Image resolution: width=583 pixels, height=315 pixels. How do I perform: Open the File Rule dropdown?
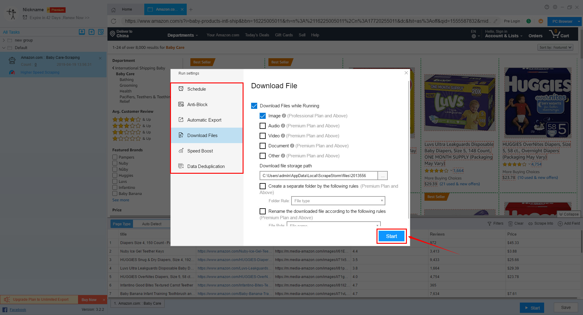tap(333, 225)
